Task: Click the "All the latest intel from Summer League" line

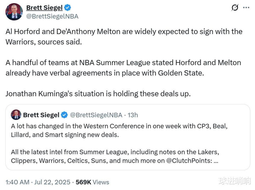Action: [x=115, y=152]
